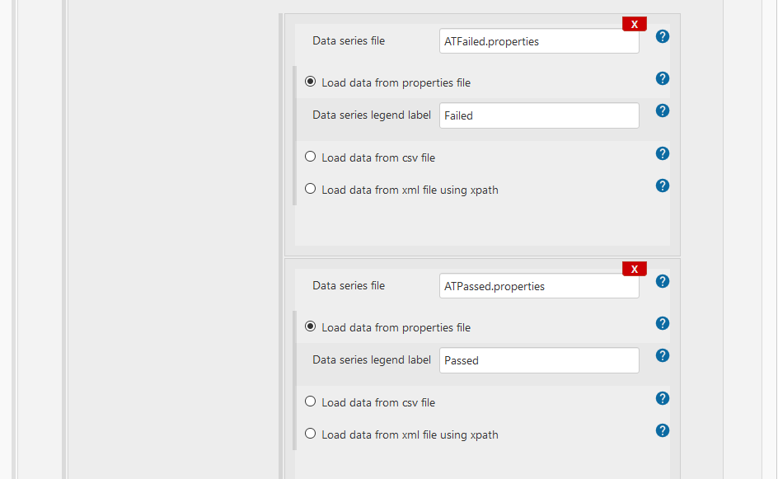Select csv file loading for ATFailed series

tap(310, 157)
